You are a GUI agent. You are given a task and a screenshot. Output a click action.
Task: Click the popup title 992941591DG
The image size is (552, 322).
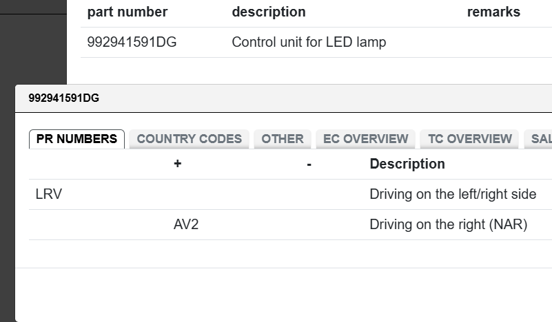(x=63, y=98)
